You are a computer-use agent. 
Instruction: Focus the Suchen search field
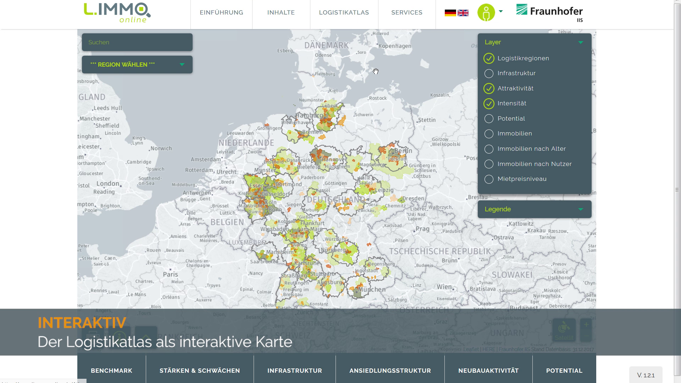[x=137, y=42]
